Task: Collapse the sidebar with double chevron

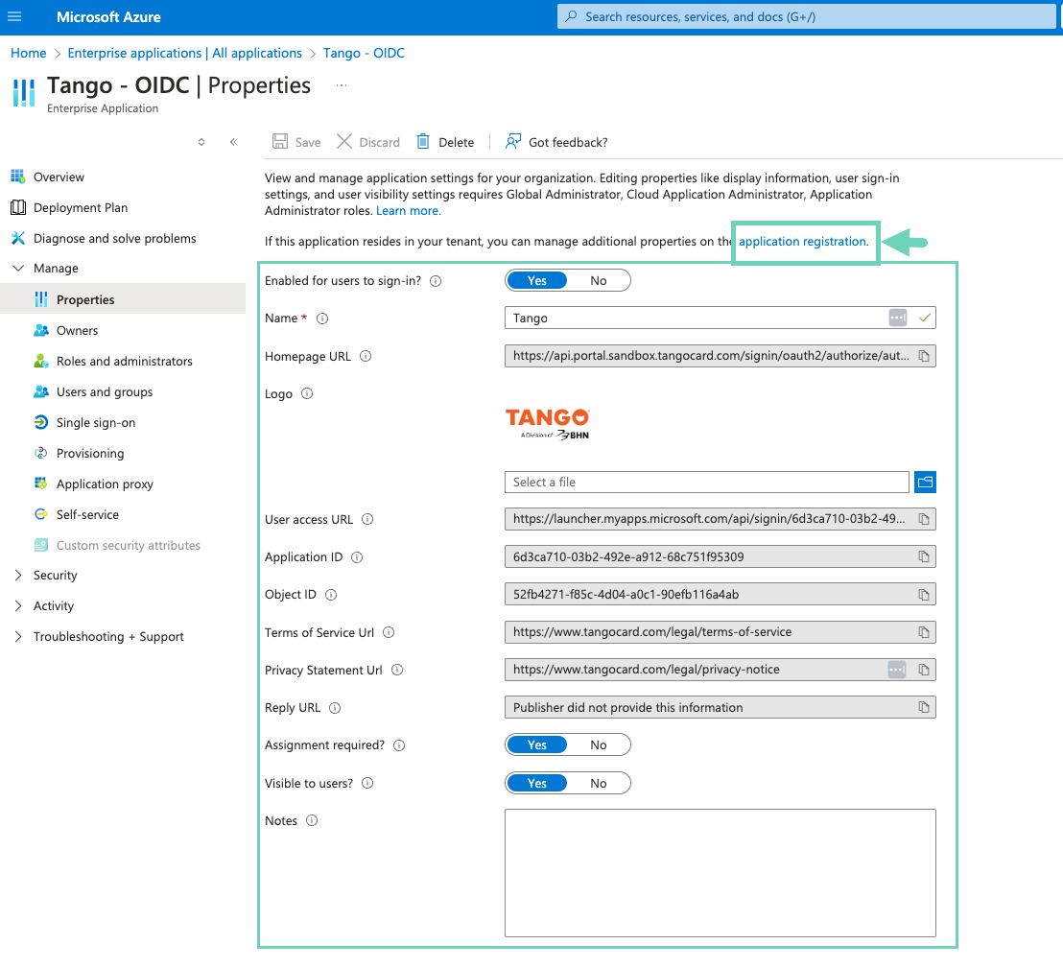Action: coord(234,142)
